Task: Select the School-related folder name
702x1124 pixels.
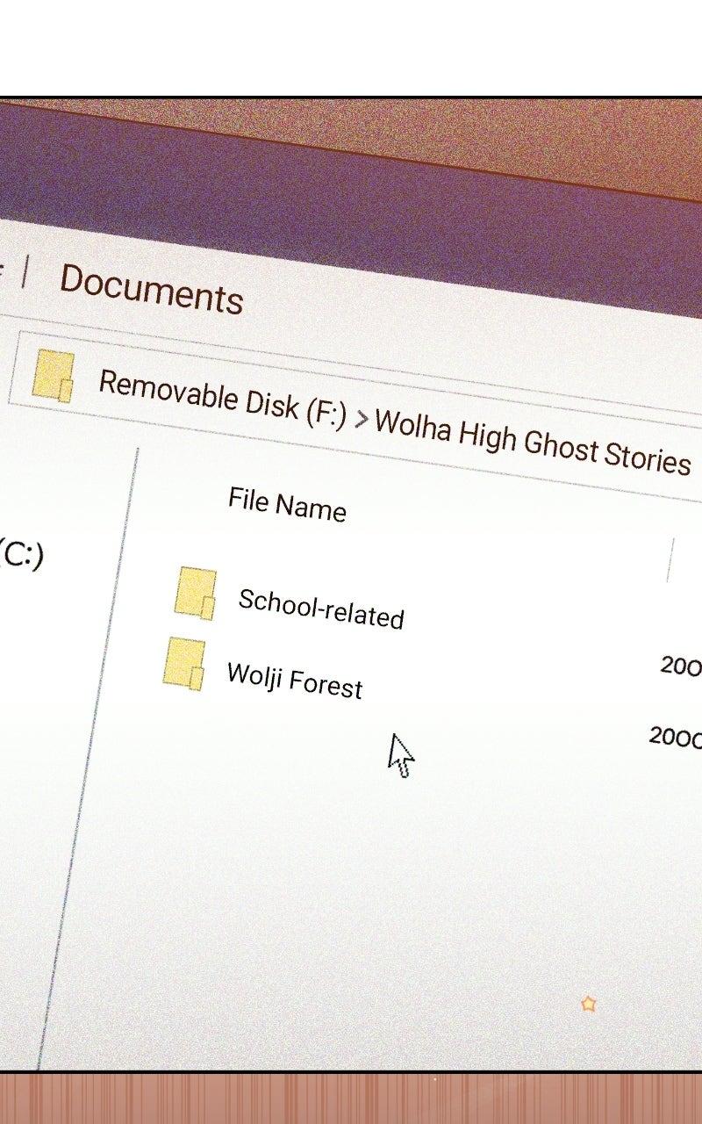Action: [x=320, y=608]
